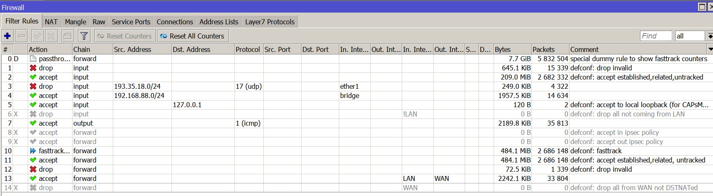Expand the 'all' chain filter dropdown

(x=710, y=36)
